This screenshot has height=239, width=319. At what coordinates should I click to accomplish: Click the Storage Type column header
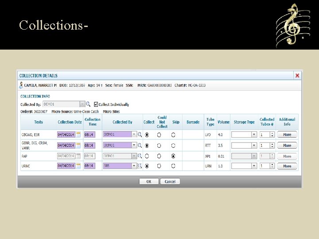[x=244, y=122]
